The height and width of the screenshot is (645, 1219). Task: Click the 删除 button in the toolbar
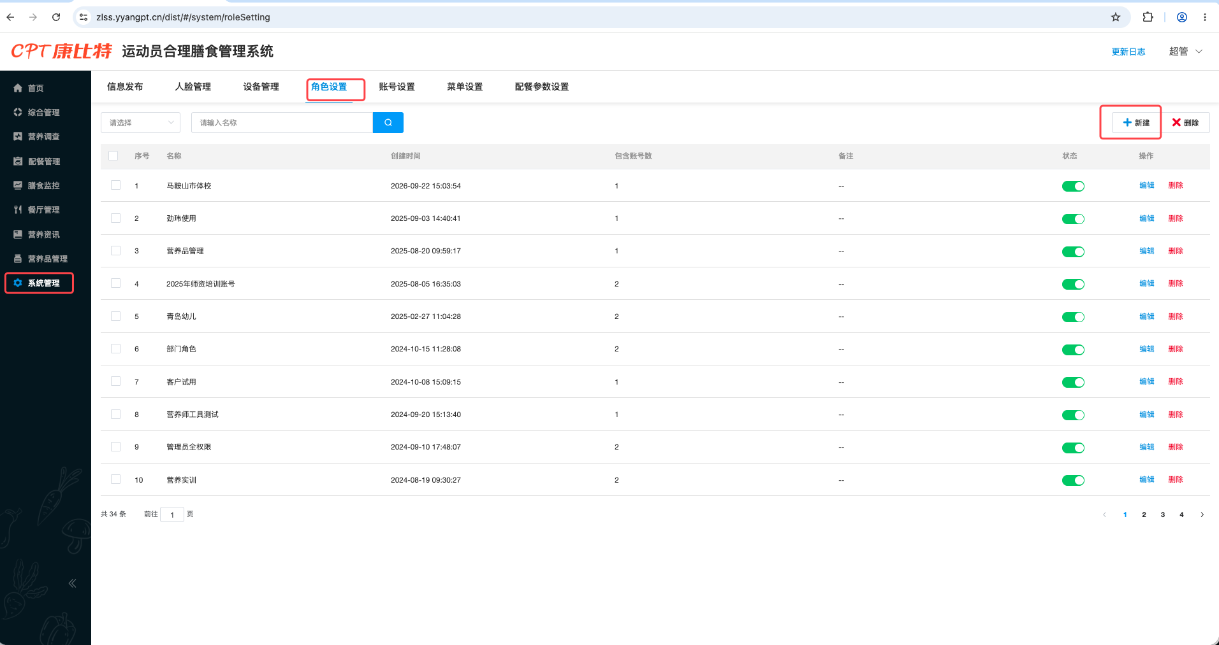[x=1185, y=122]
